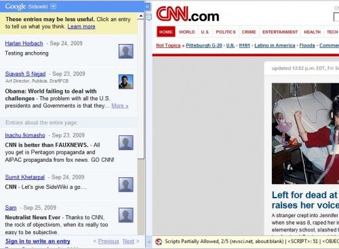The image size is (339, 249).
Task: Open the Google Sidewiki dropdown arrow
Action: (54, 7)
